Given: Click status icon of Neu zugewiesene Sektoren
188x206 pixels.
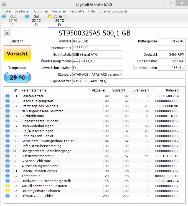Looking at the screenshot, I should [x=7, y=111].
